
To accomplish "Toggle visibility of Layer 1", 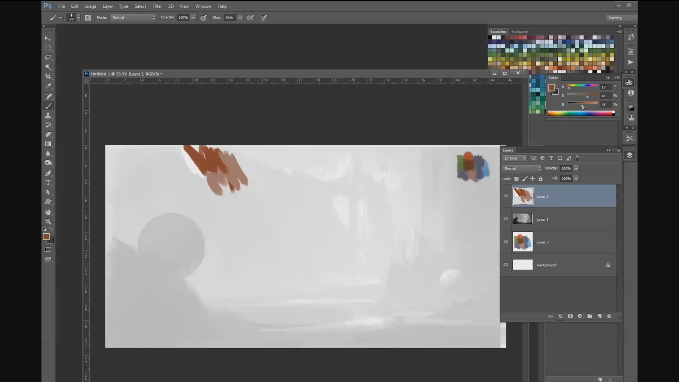I will click(506, 219).
